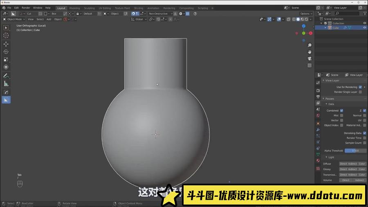Open the viewport Add menu
Screen dimensions: 368x207
(49, 19)
